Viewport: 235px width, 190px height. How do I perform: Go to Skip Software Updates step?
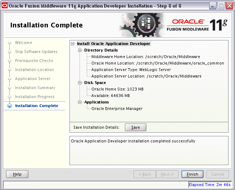[x=36, y=52]
